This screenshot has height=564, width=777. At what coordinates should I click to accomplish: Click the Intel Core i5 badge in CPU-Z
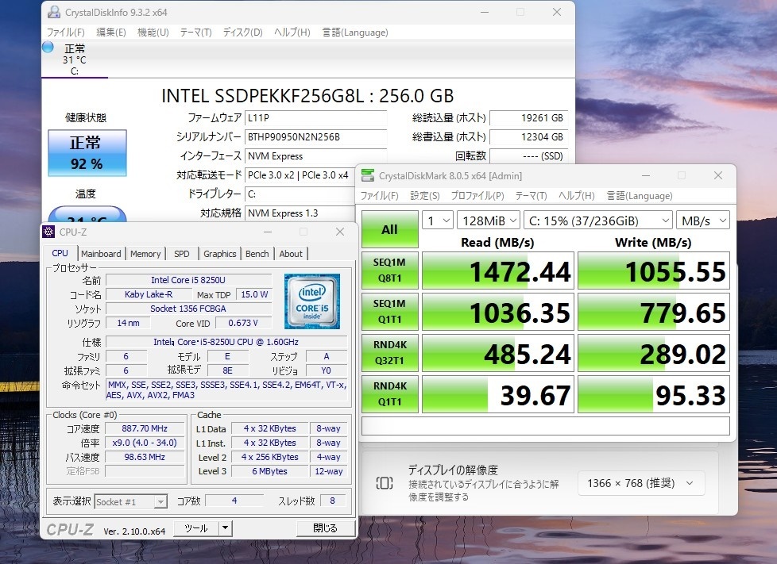point(311,301)
